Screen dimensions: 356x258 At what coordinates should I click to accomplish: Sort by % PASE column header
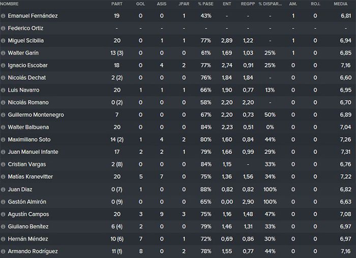click(x=205, y=4)
